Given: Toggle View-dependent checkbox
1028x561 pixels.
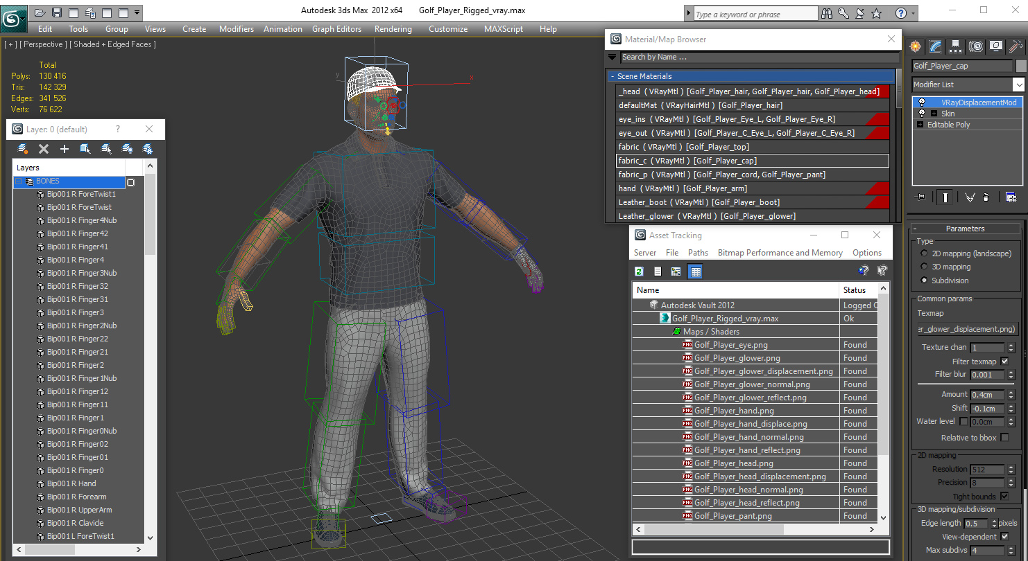Looking at the screenshot, I should coord(1004,537).
